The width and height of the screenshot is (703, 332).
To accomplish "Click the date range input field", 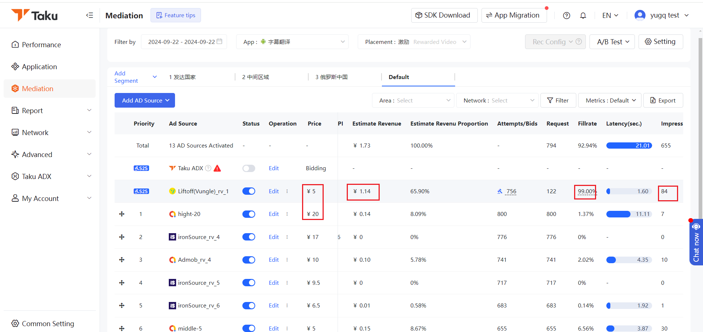I will click(x=184, y=42).
